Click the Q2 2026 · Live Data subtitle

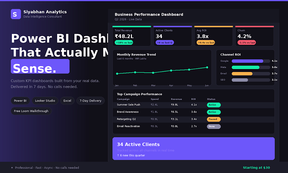128,19
